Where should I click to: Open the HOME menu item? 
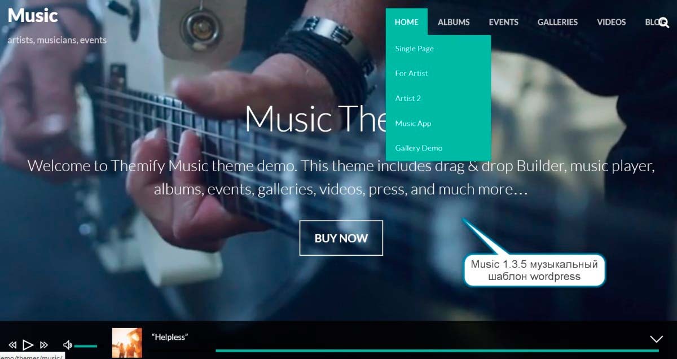tap(407, 22)
